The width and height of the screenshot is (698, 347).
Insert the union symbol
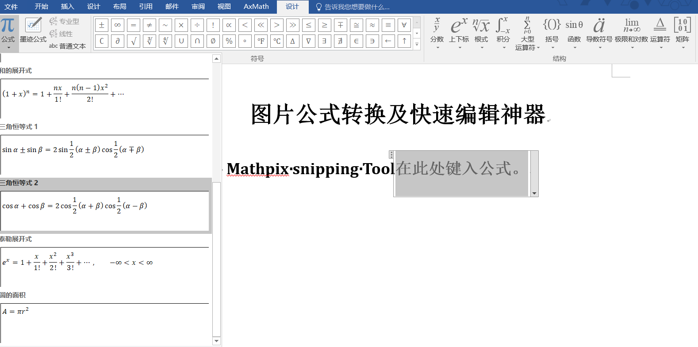(181, 41)
